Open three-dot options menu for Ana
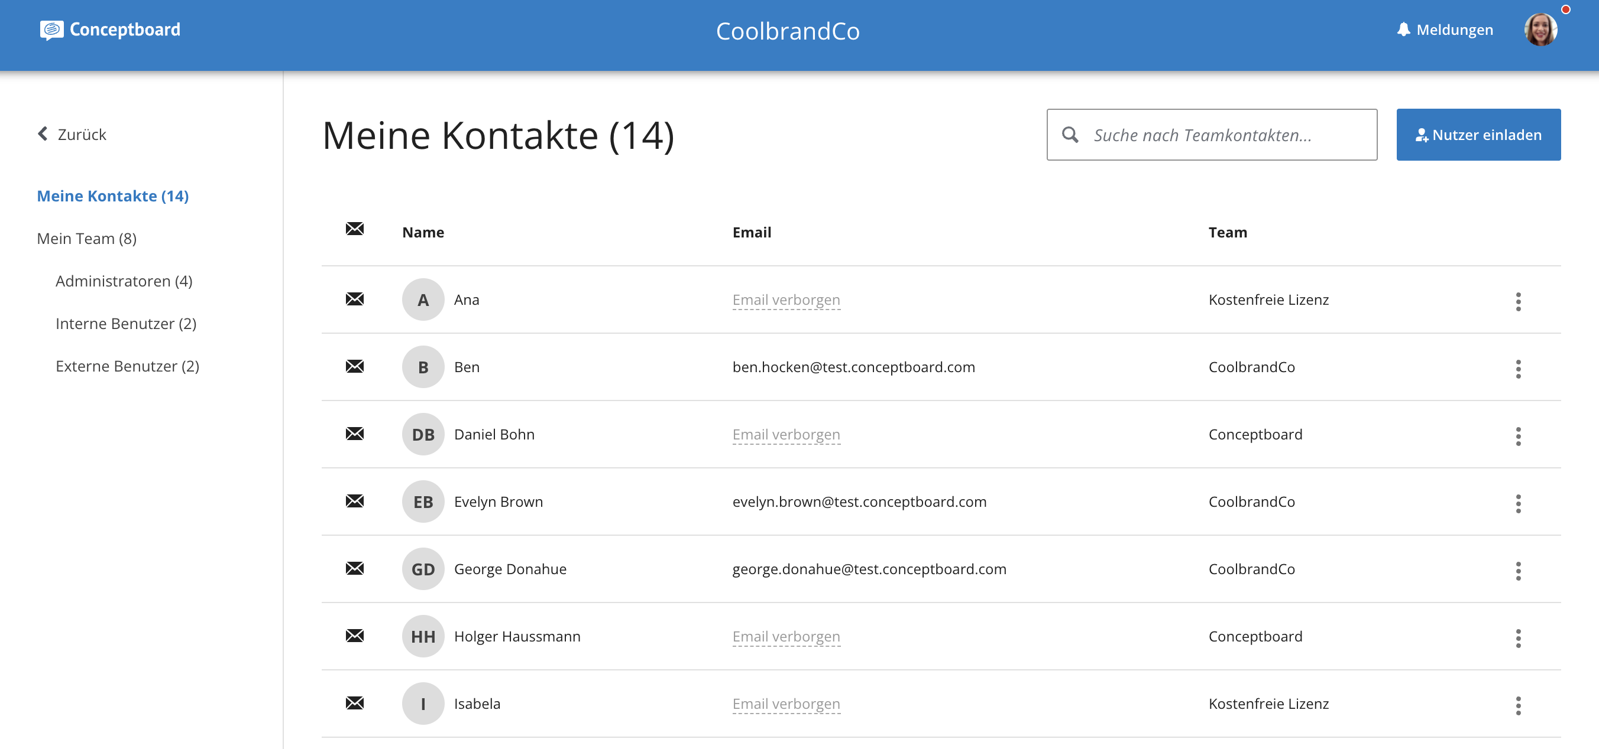 (x=1517, y=301)
